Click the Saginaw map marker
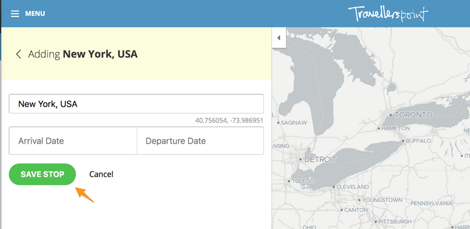 [x=278, y=122]
